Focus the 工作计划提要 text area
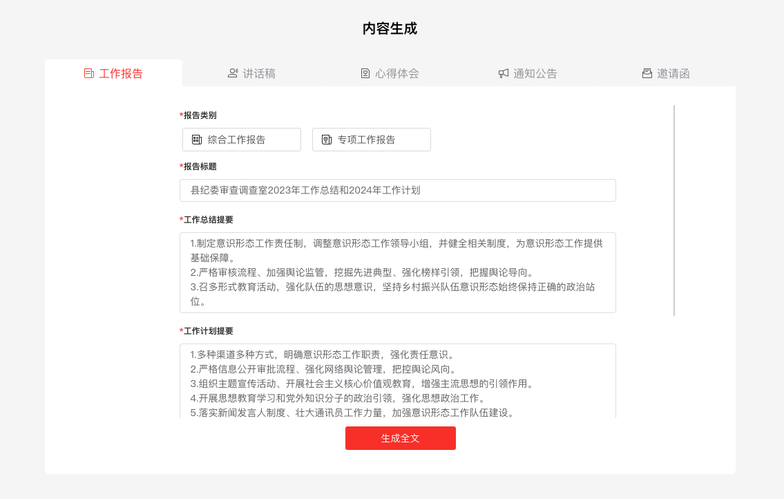The width and height of the screenshot is (784, 499). coord(397,381)
